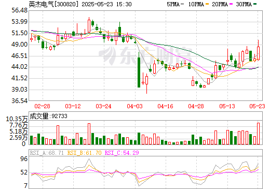270x189 pixels.
Task: Click the 04-16 date label
Action: tap(165, 106)
